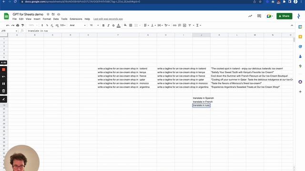Open the browser extensions puzzle icon
This screenshot has height=171, width=305.
click(284, 2)
